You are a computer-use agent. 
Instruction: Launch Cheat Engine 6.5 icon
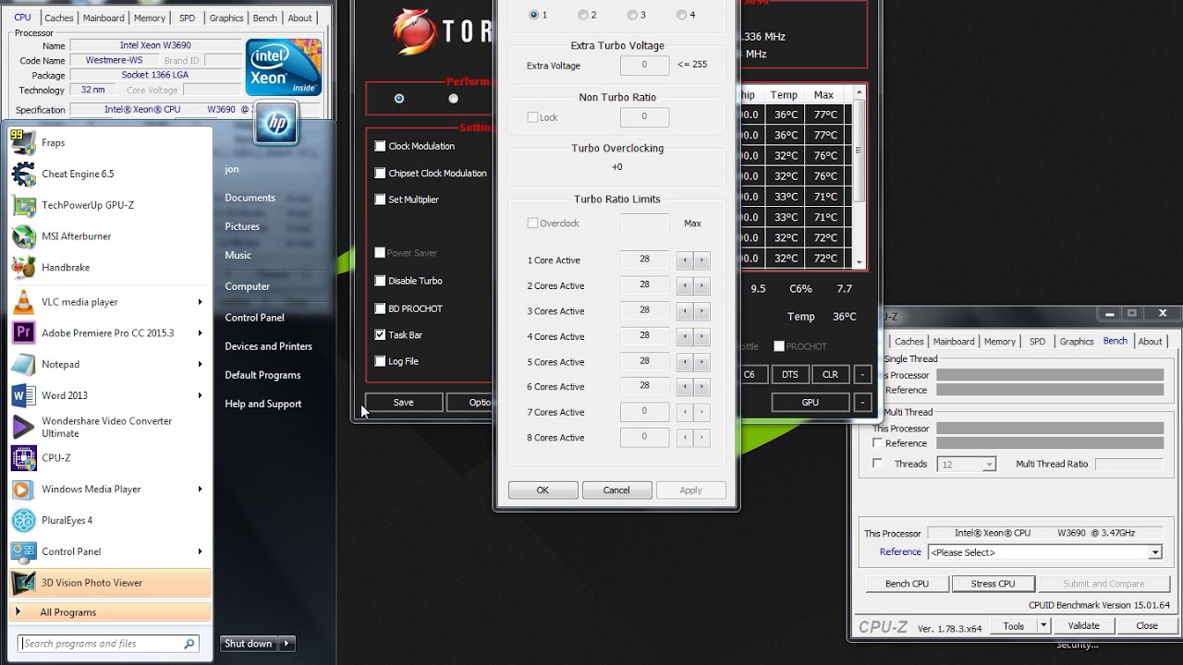(23, 174)
